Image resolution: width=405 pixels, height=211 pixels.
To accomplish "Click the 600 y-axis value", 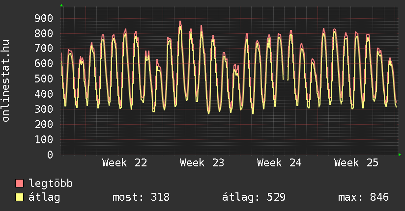I will pyautogui.click(x=44, y=64).
